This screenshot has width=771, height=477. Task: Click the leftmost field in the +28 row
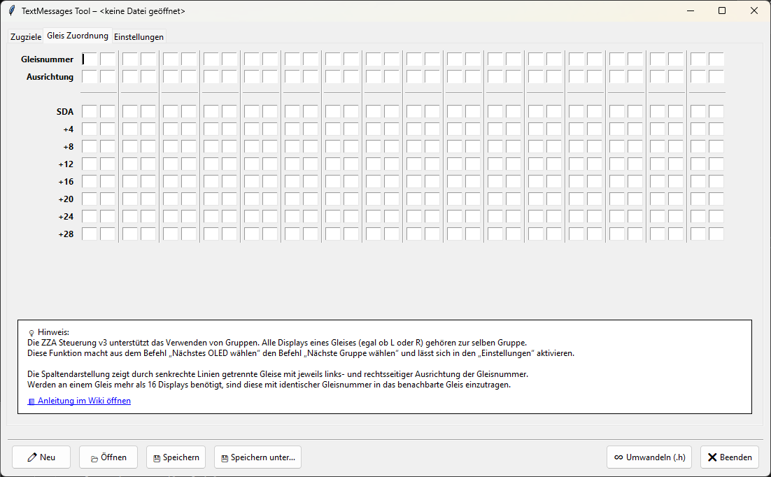point(90,234)
